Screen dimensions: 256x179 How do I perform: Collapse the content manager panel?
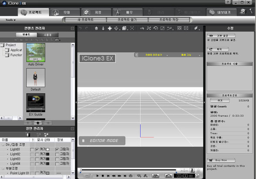pyautogui.click(x=72, y=28)
